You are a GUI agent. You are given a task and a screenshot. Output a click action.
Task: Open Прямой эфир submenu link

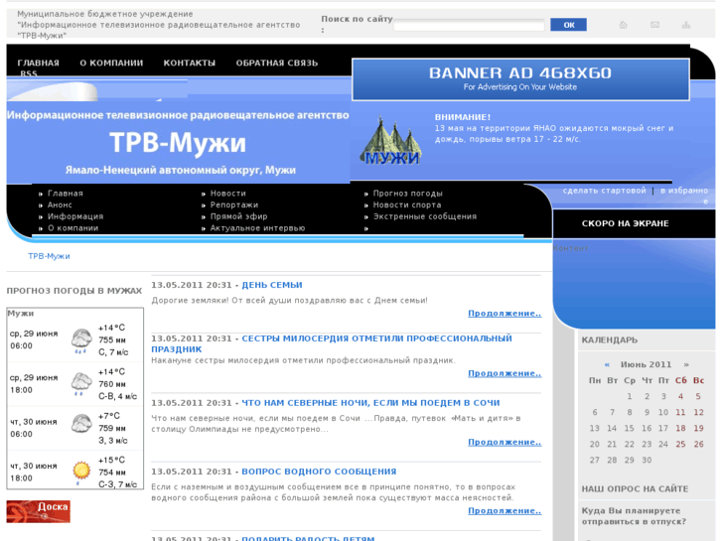click(238, 216)
